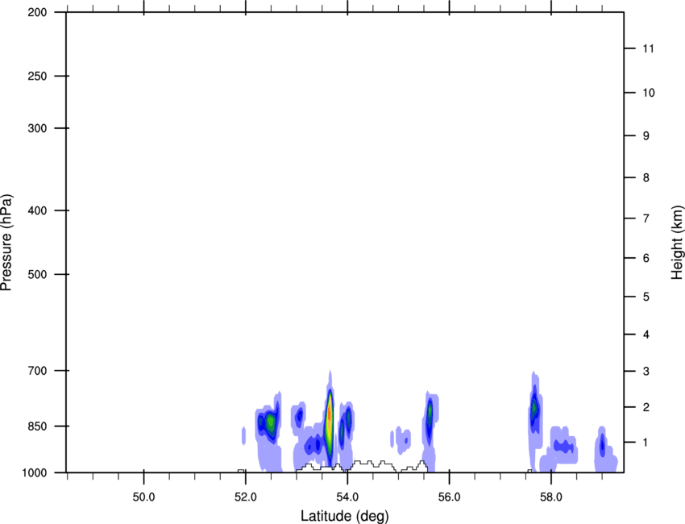Click the 52.0 latitude tick label
This screenshot has height=524, width=685.
246,497
